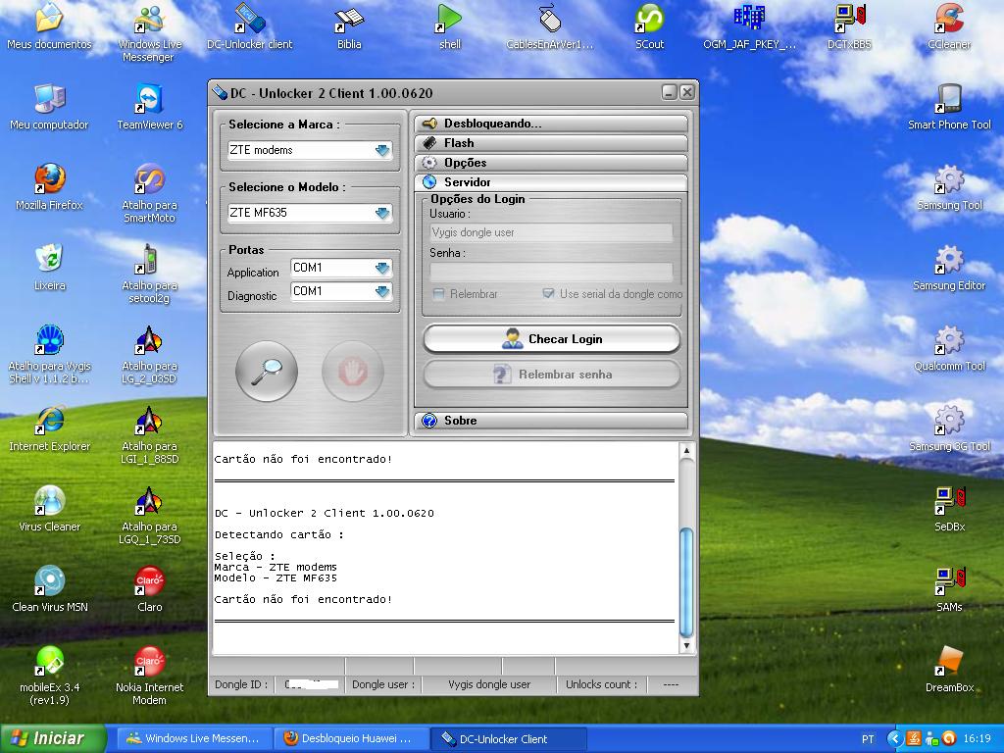Open Atalho para setool2g shortcut
Image resolution: width=1004 pixels, height=753 pixels.
click(x=149, y=275)
